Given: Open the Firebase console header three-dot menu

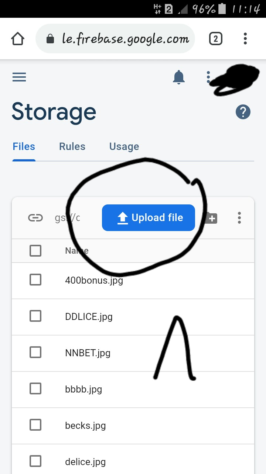Looking at the screenshot, I should click(208, 77).
